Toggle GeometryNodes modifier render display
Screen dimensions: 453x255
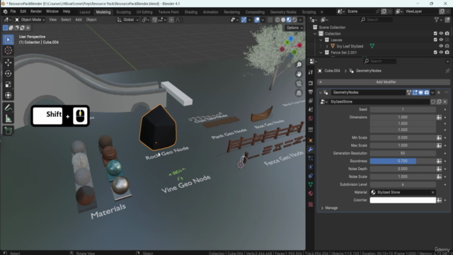click(427, 93)
